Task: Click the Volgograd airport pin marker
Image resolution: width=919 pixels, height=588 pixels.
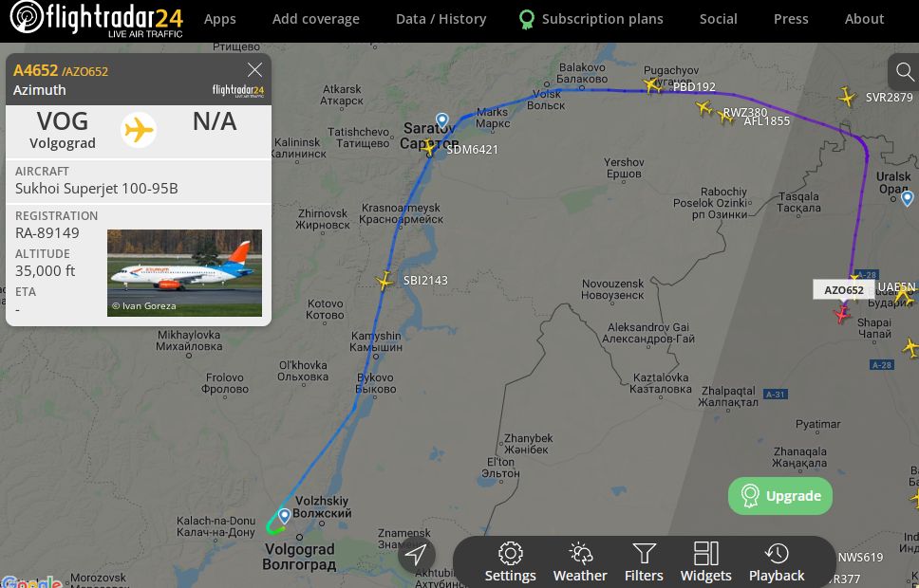Action: [x=284, y=516]
